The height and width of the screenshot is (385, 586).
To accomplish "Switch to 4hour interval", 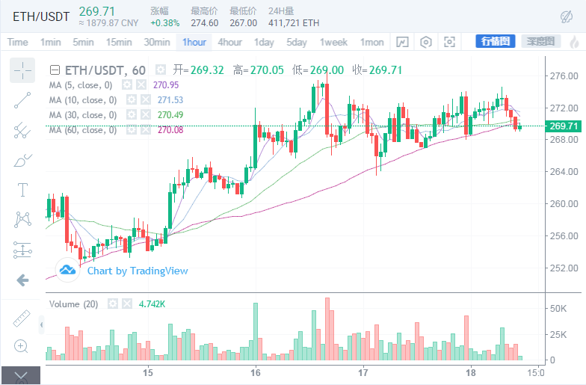I will click(x=230, y=42).
